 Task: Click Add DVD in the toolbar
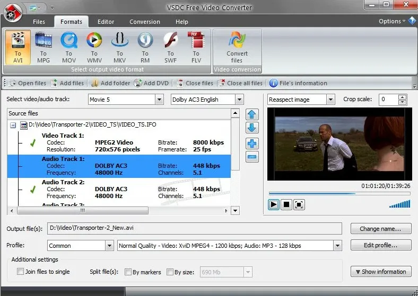click(151, 83)
